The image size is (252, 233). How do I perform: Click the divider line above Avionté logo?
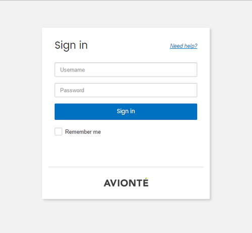(x=126, y=167)
